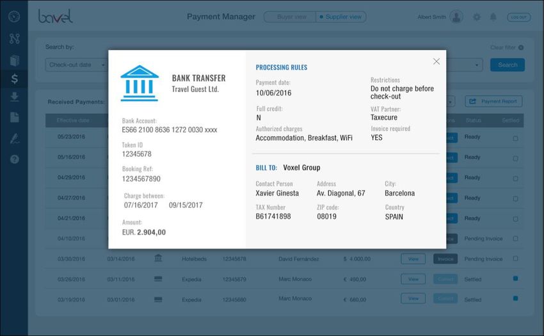Tick Settled checkbox for 03/30/2016 row
544x336 pixels.
(516, 259)
